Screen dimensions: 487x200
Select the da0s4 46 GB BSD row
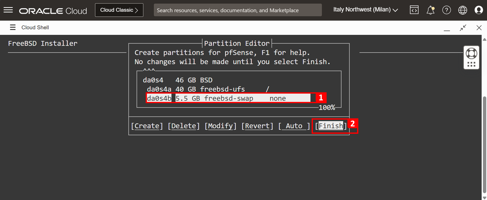pyautogui.click(x=178, y=80)
